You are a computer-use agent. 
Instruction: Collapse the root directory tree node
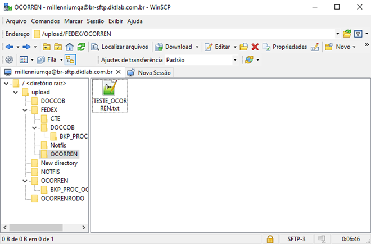pos(6,84)
